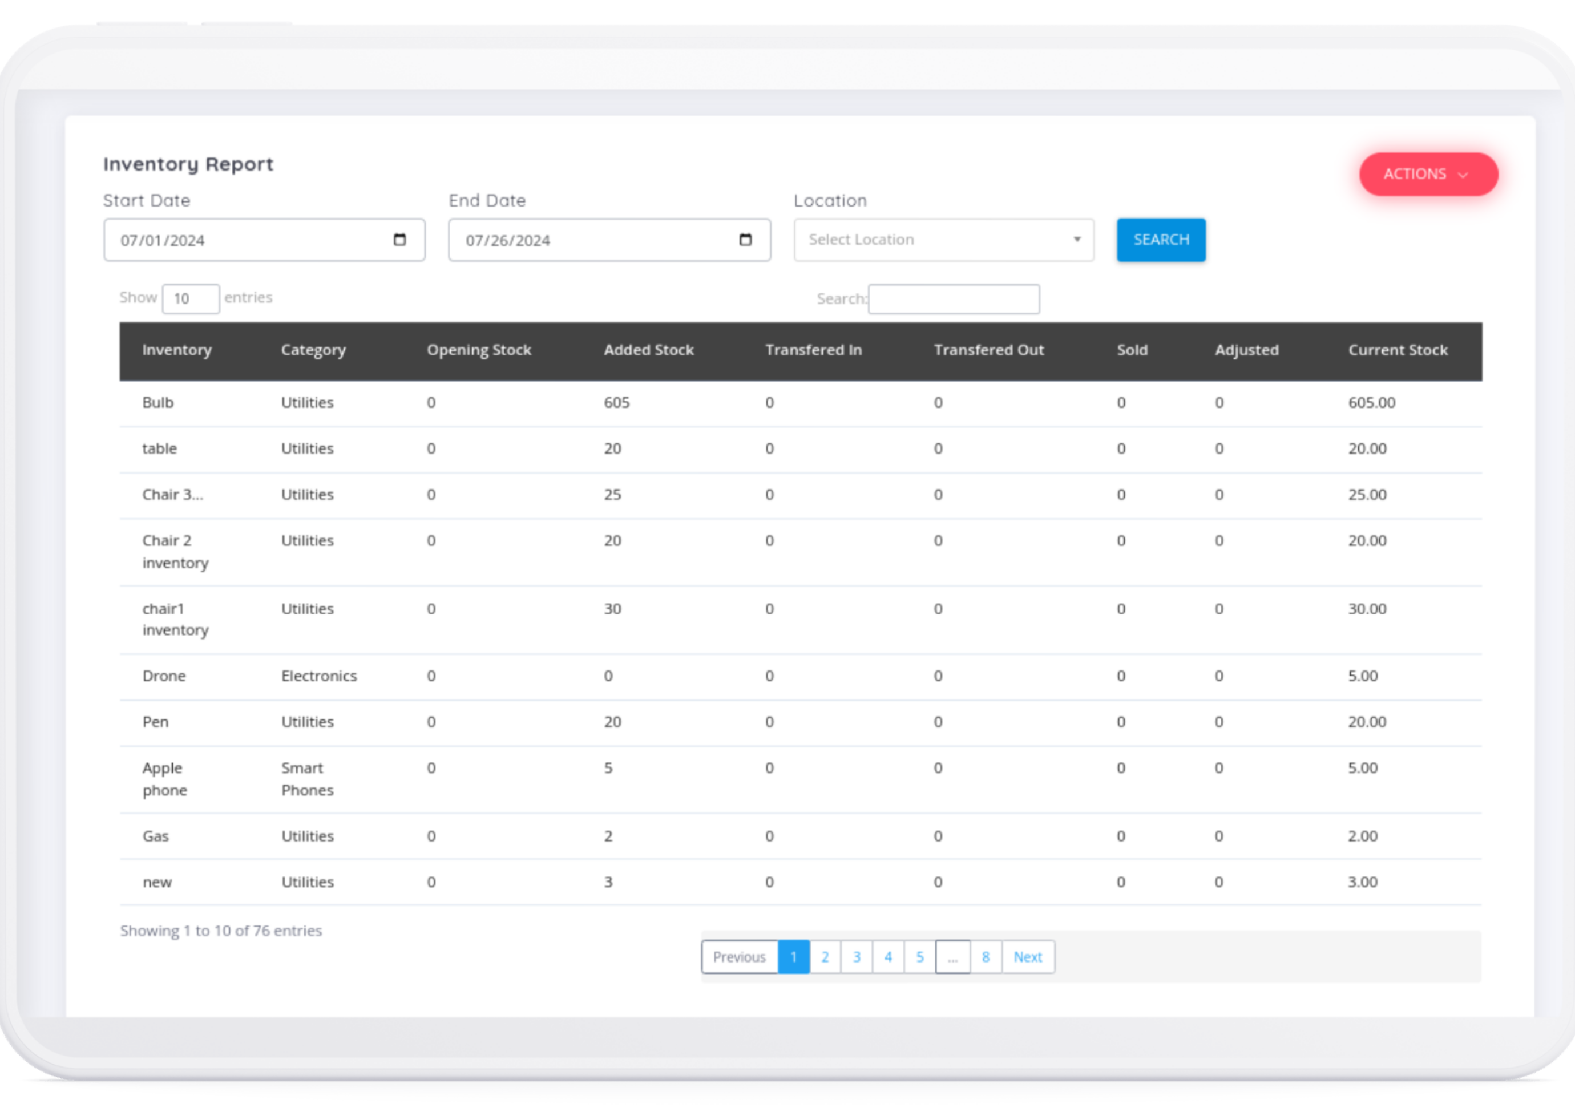The height and width of the screenshot is (1116, 1575).
Task: Go to pagination page 2
Action: click(825, 957)
